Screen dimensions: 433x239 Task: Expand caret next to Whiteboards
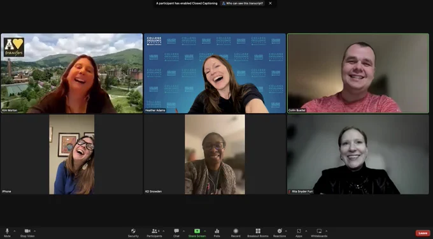pos(326,231)
